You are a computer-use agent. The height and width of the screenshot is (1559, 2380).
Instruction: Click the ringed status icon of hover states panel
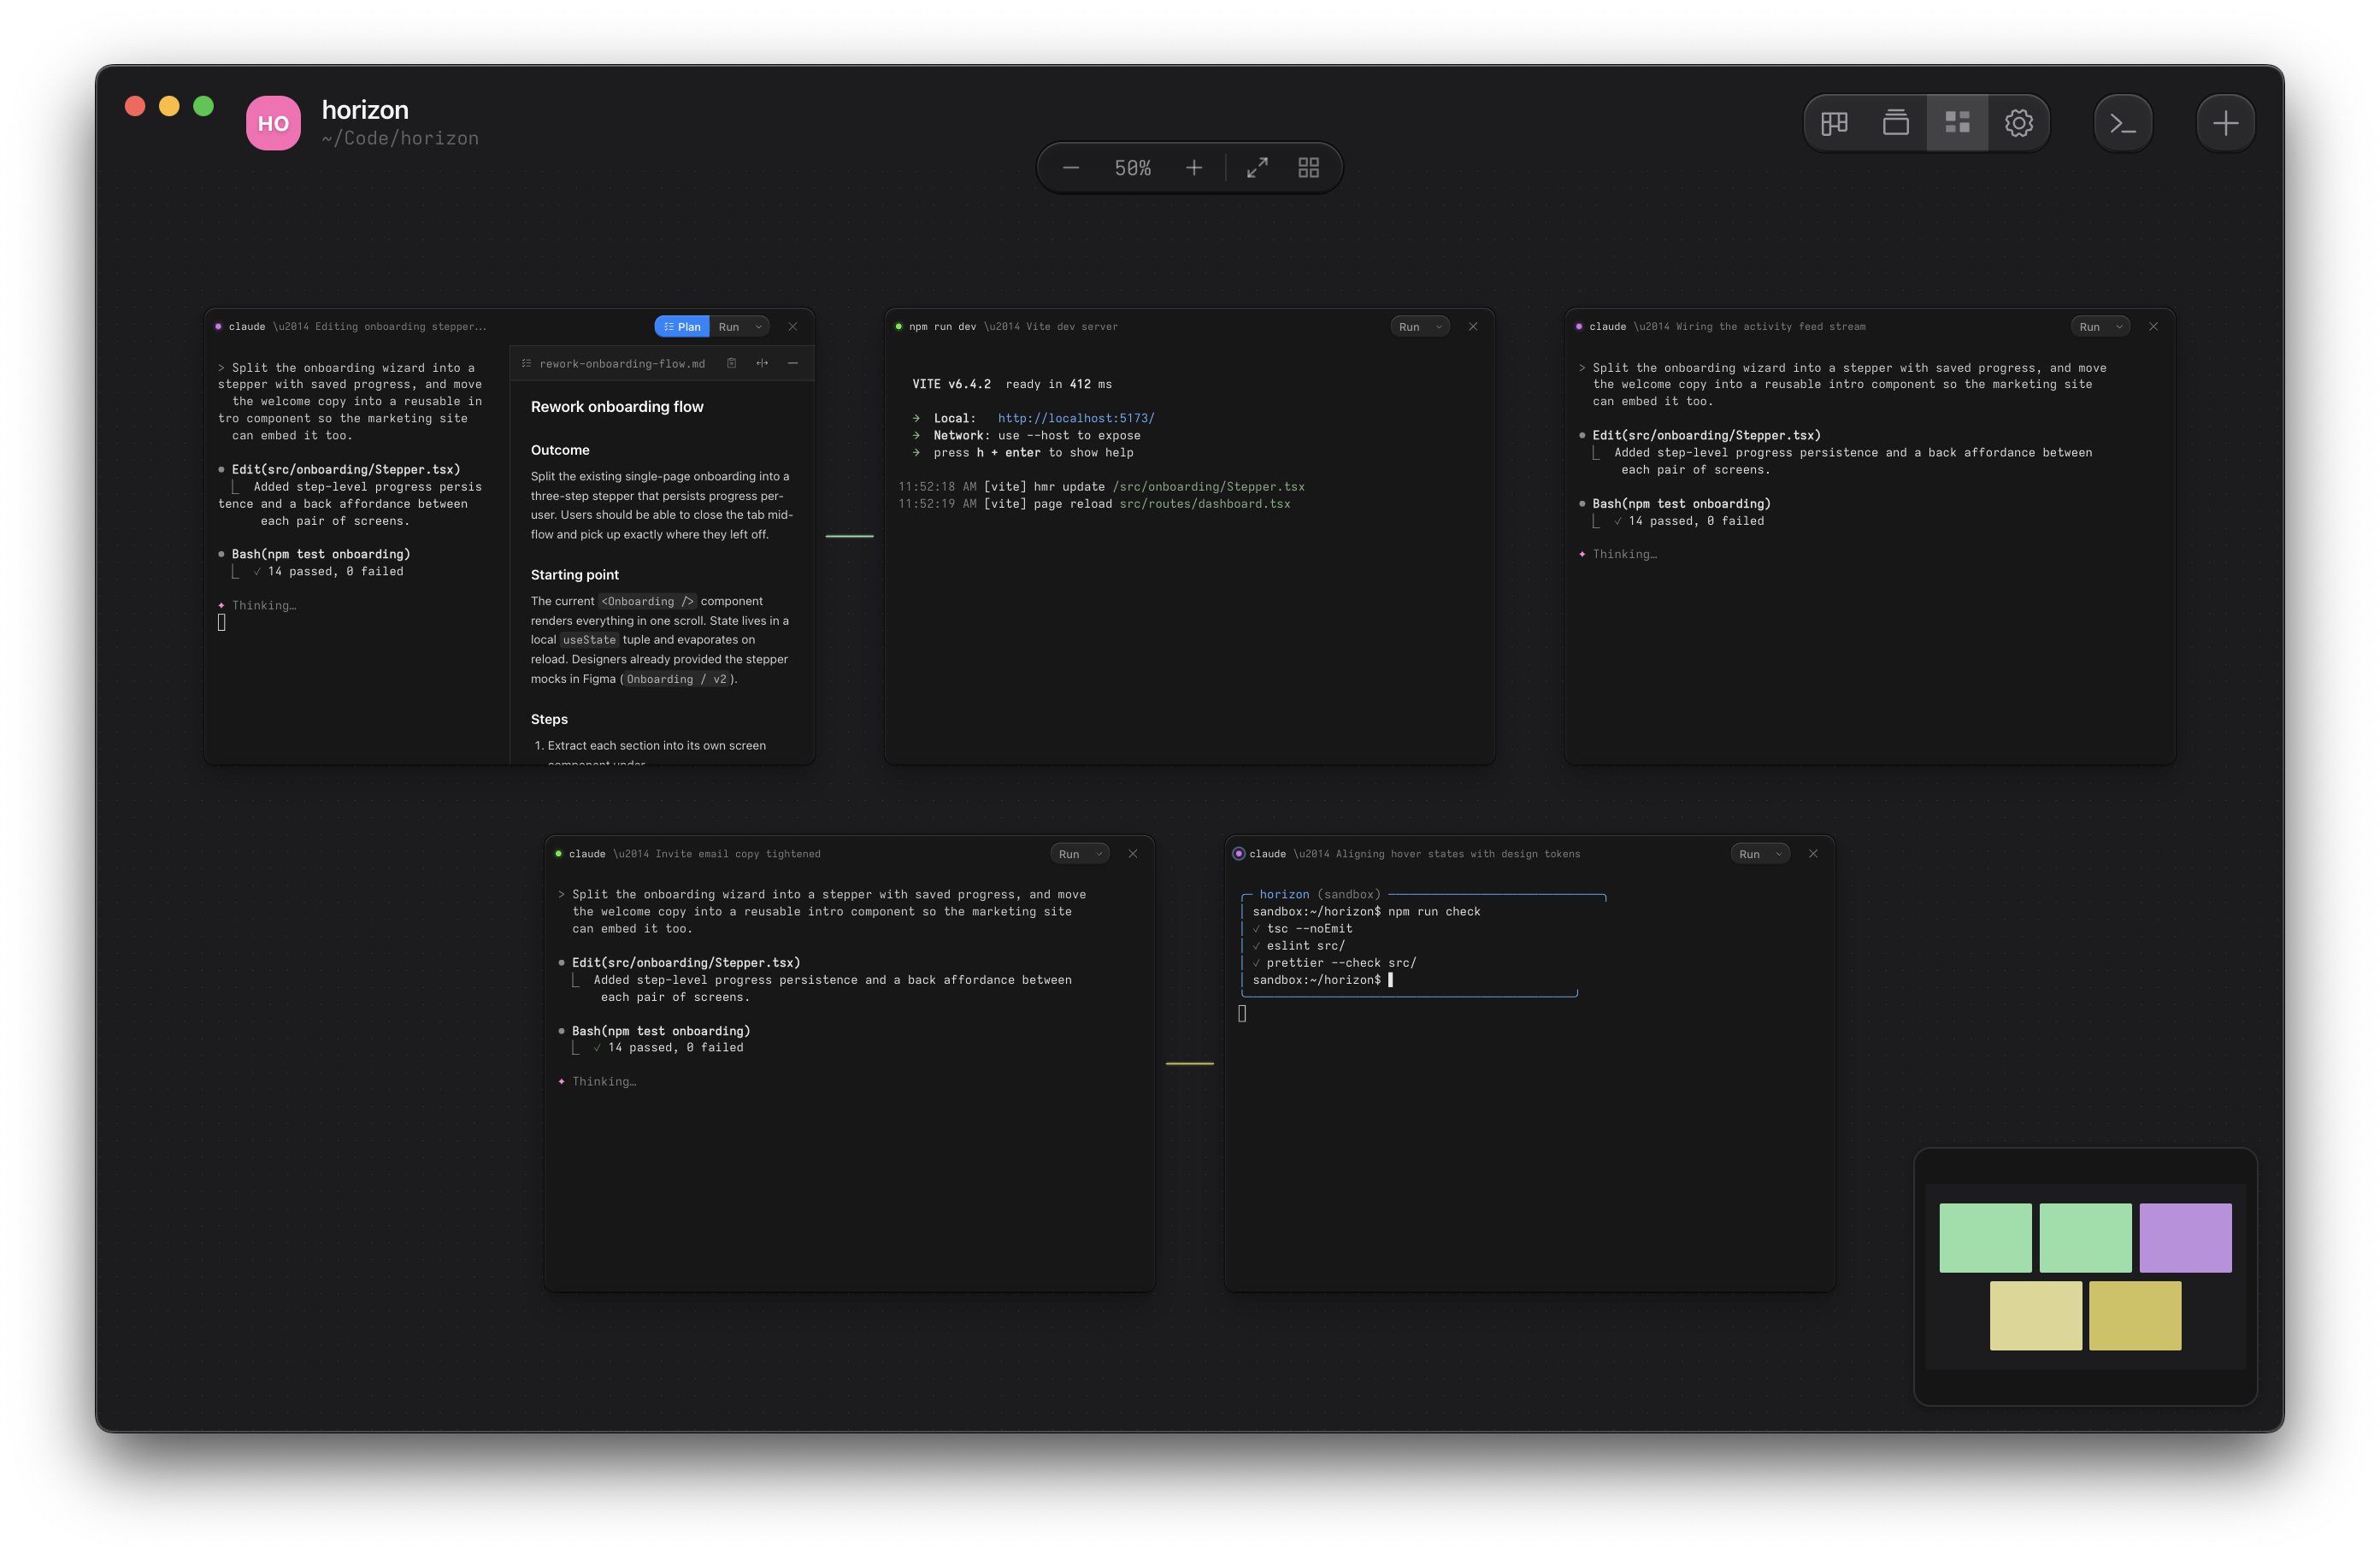[1238, 854]
